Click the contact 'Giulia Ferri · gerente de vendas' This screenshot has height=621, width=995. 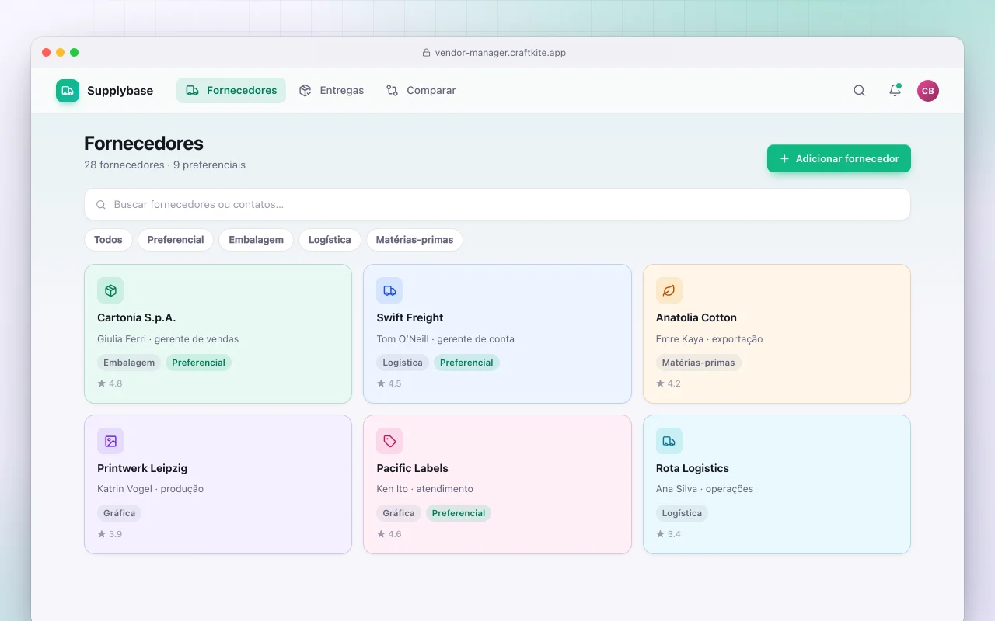click(168, 339)
